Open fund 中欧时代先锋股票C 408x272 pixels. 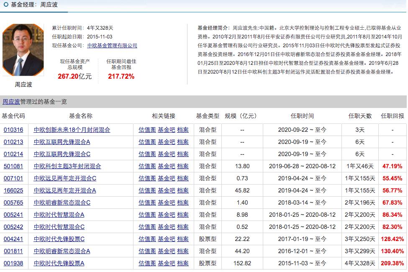[x=59, y=239]
